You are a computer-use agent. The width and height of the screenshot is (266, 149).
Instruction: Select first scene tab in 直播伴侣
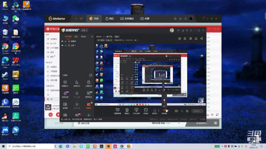(x=68, y=37)
